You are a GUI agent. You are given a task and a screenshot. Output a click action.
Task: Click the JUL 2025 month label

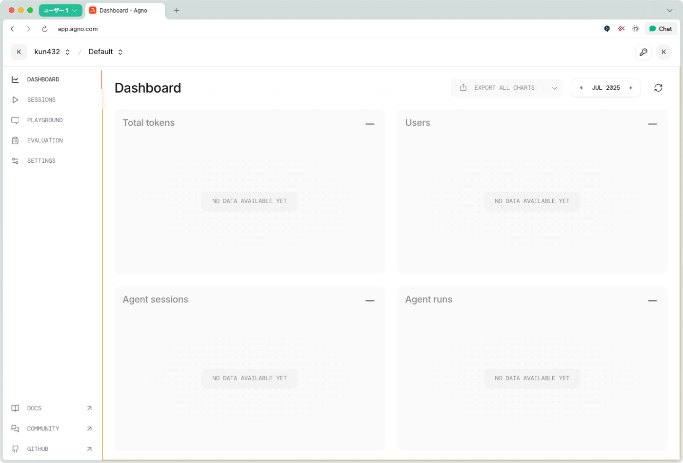coord(606,88)
